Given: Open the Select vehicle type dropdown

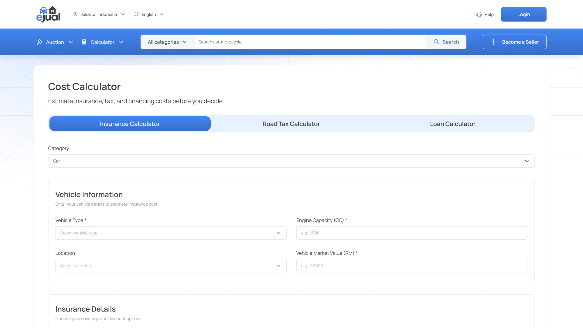Looking at the screenshot, I should point(171,233).
